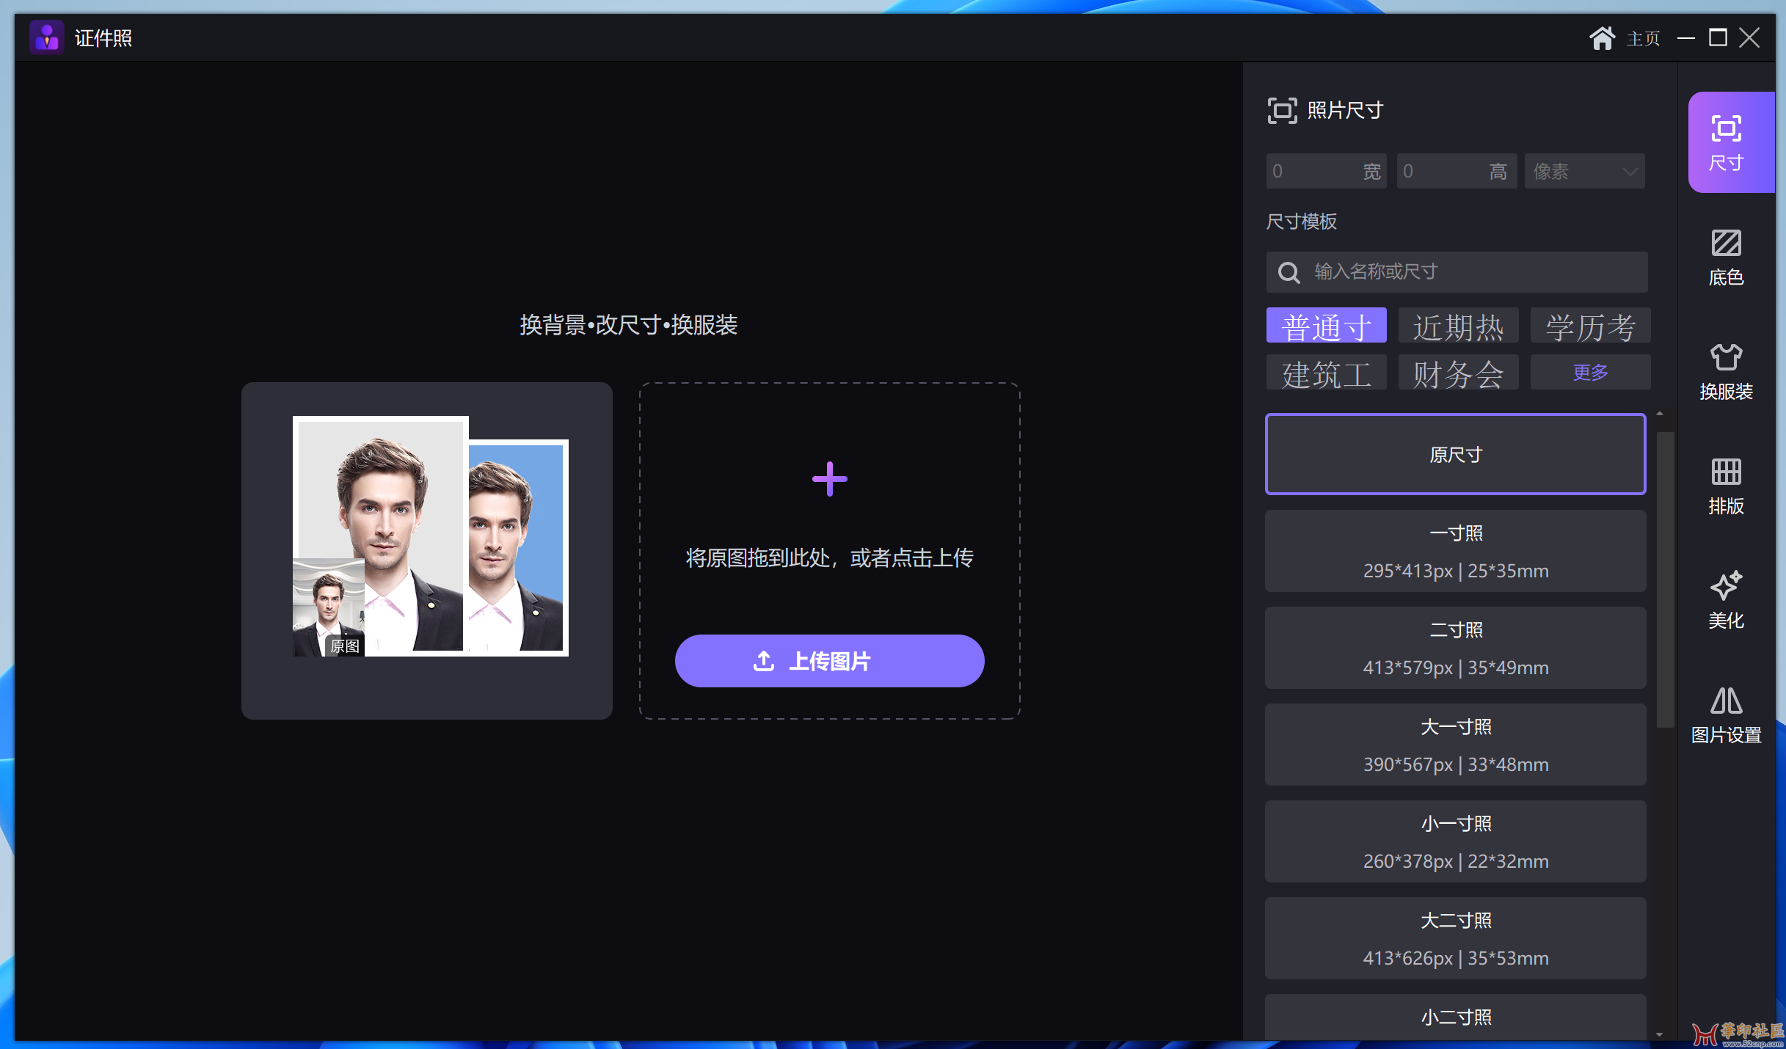Select the 原尺寸 original size option
Image resolution: width=1786 pixels, height=1049 pixels.
pyautogui.click(x=1455, y=455)
